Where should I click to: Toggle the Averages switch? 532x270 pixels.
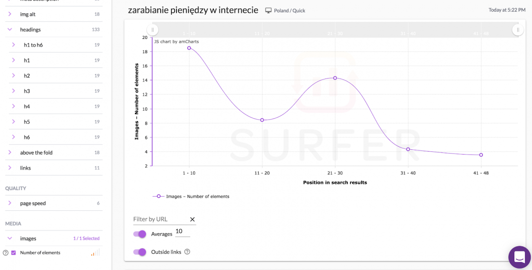tap(140, 234)
